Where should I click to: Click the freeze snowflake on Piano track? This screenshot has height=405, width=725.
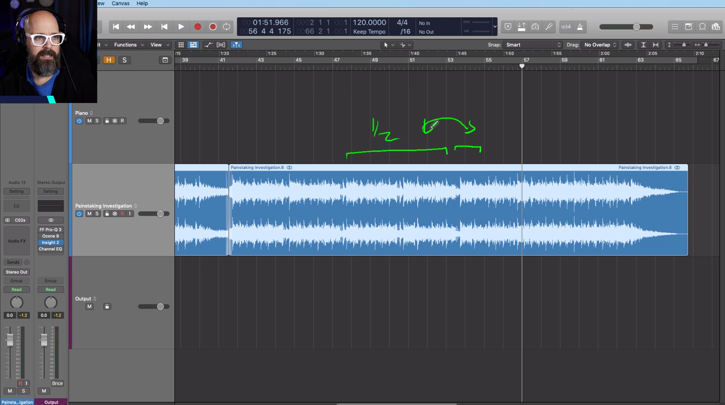115,121
